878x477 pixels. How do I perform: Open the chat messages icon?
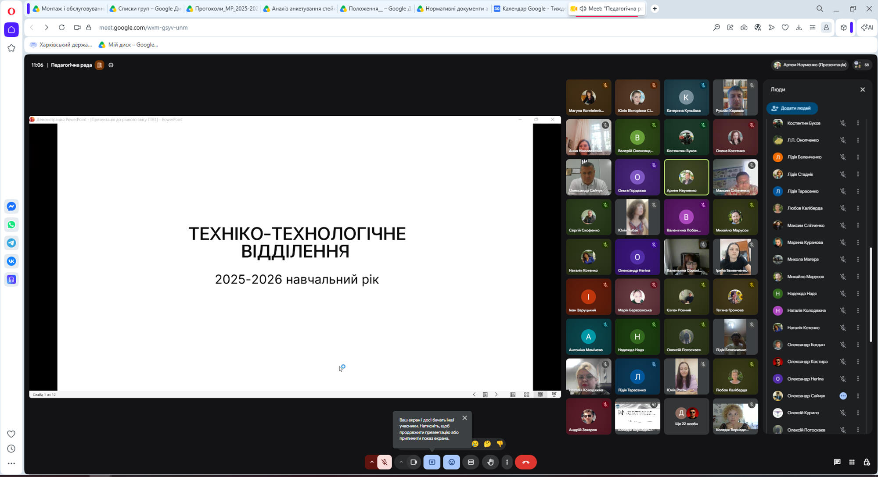pyautogui.click(x=837, y=462)
